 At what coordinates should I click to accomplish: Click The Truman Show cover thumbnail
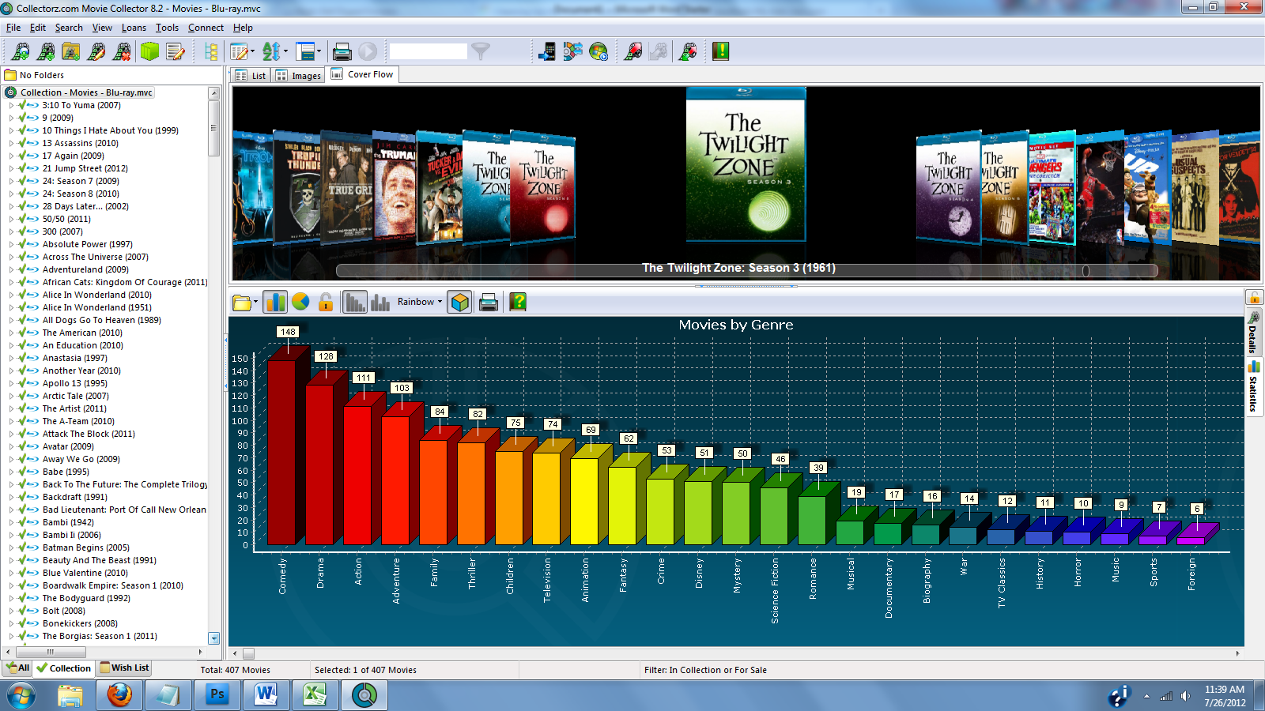[394, 187]
